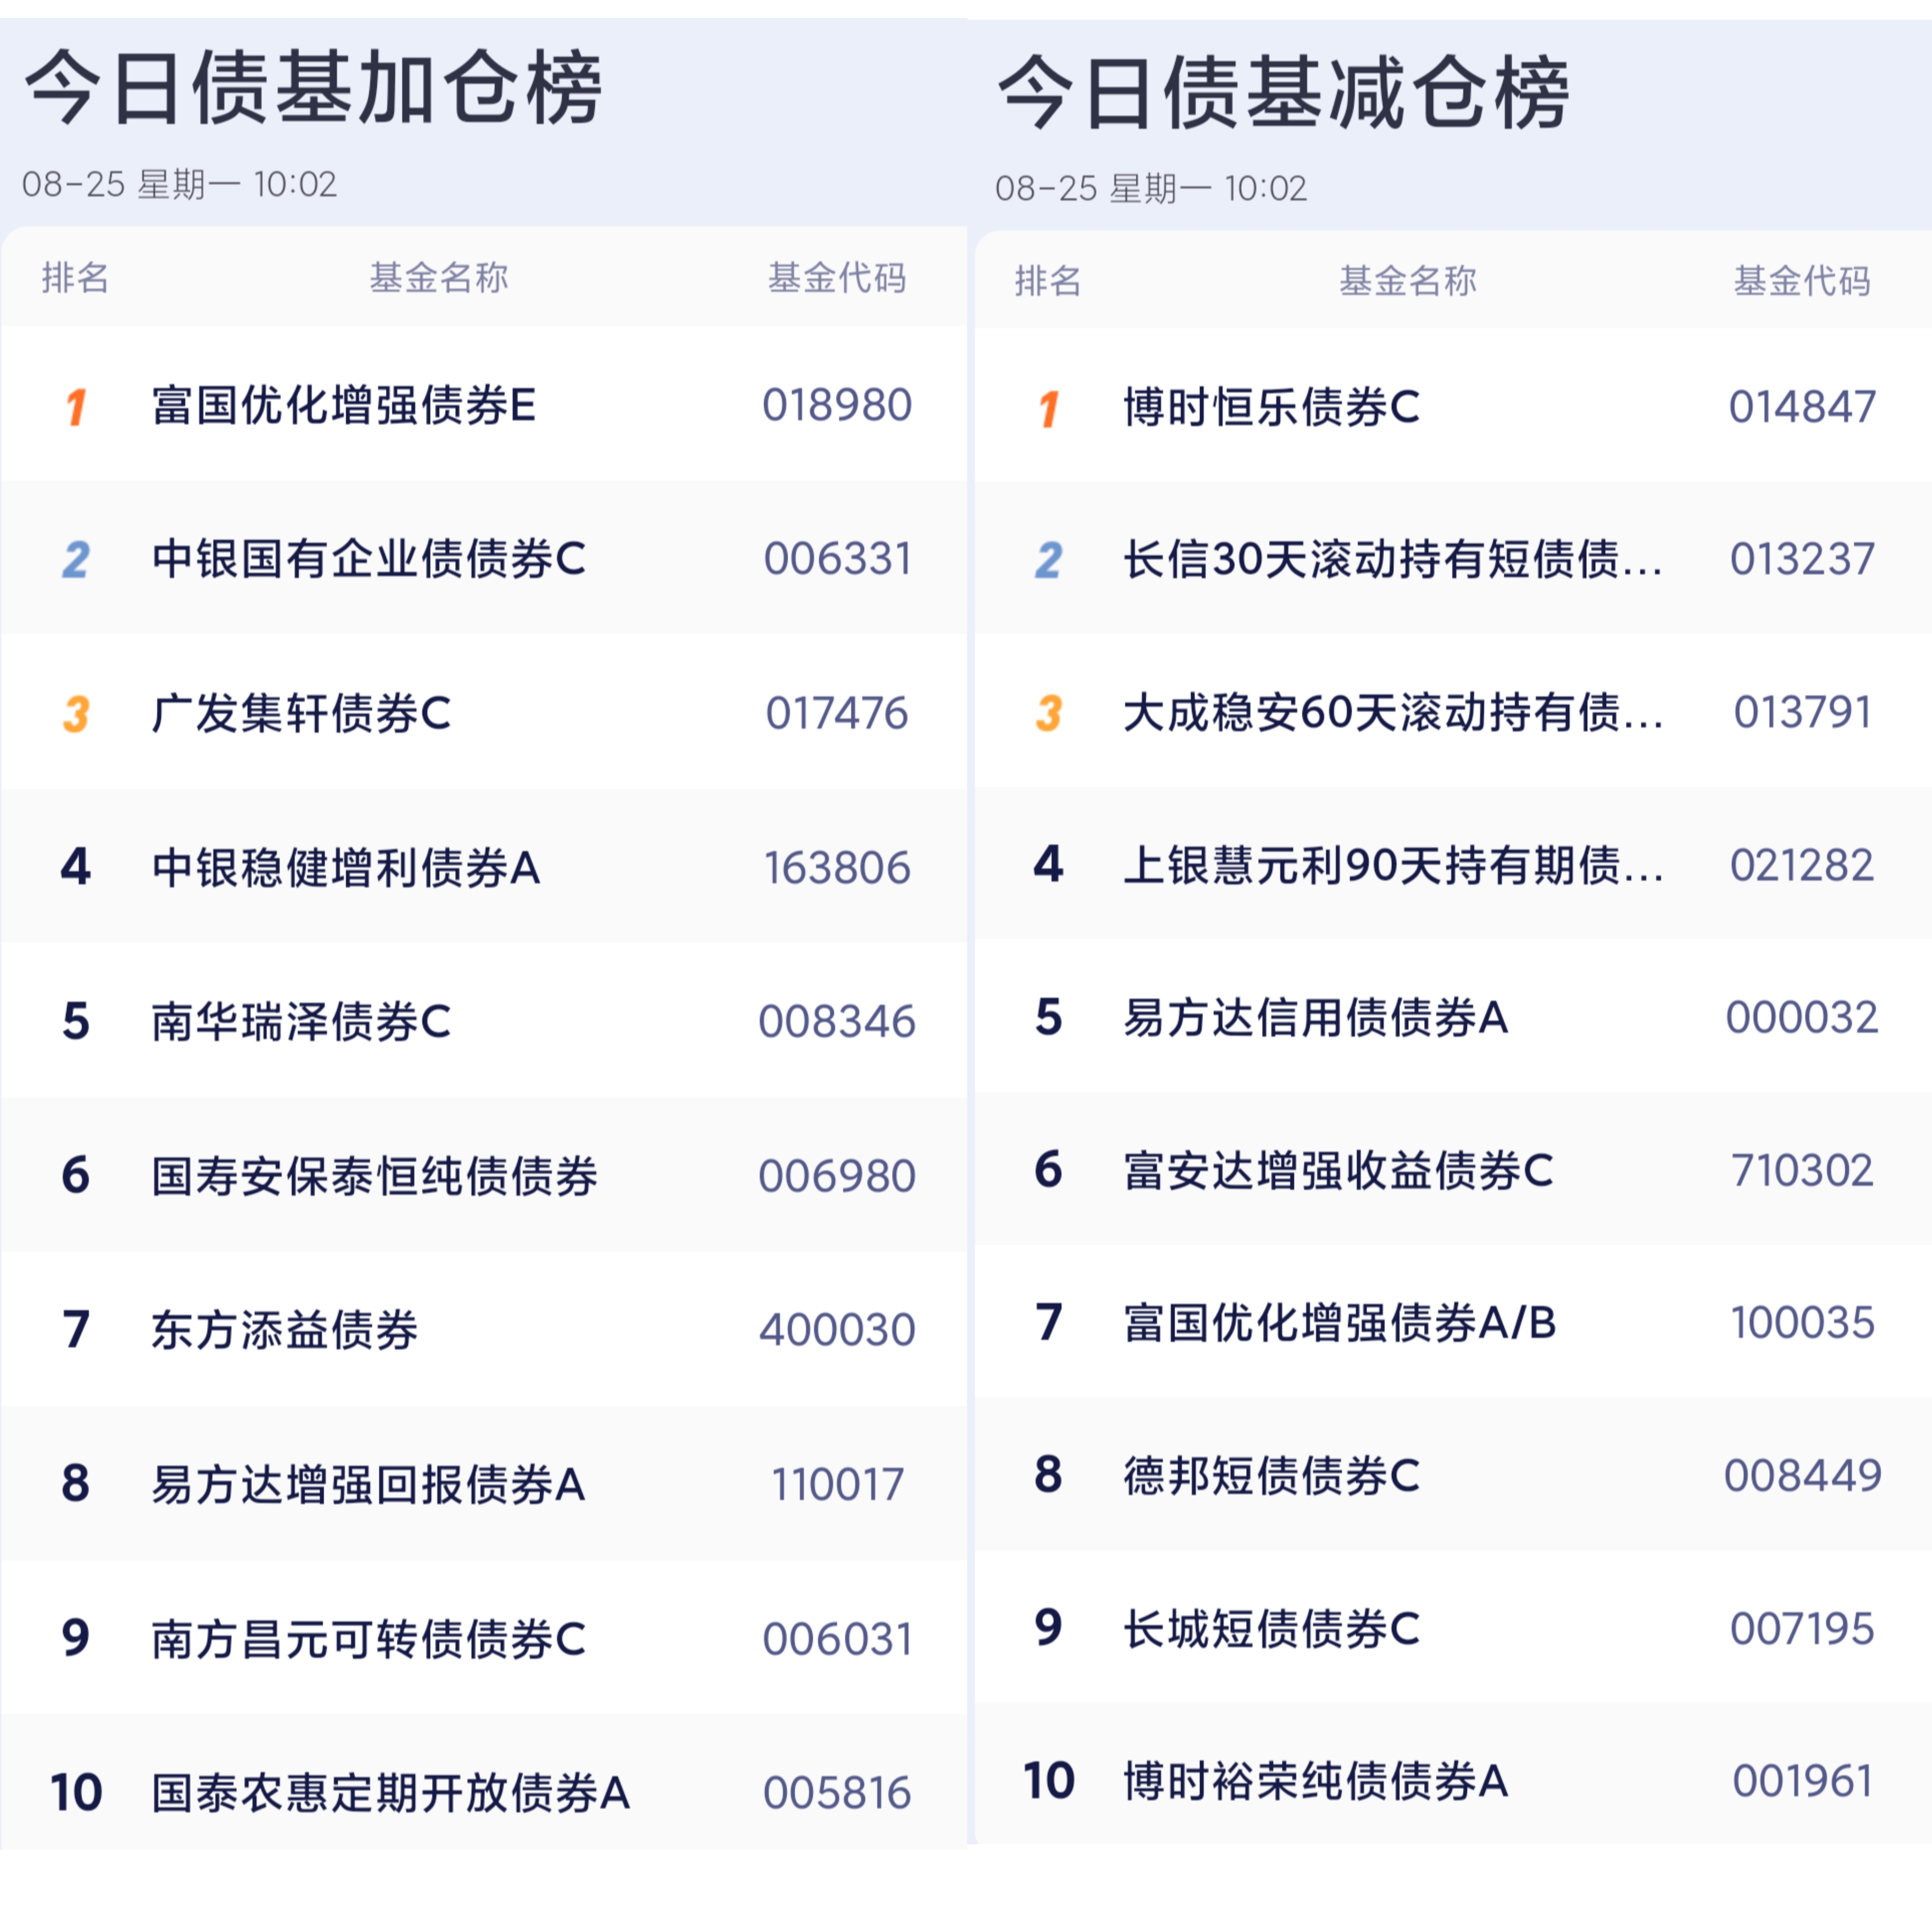
Task: Click fund code 006980
Action: point(837,1176)
